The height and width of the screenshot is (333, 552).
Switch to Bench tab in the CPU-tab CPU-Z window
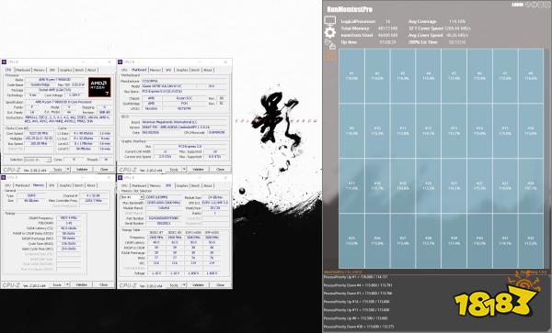[x=79, y=71]
